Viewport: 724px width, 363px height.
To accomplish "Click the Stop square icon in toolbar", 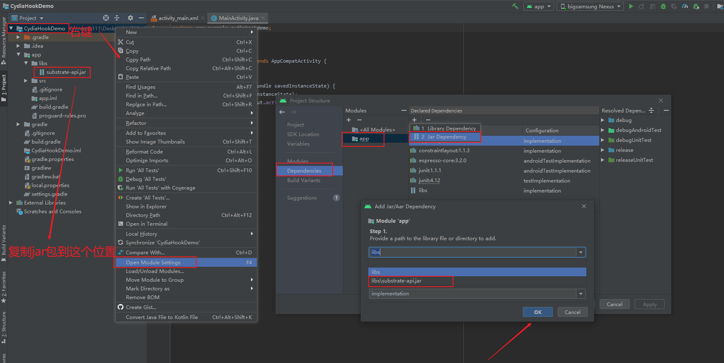I will click(x=707, y=6).
